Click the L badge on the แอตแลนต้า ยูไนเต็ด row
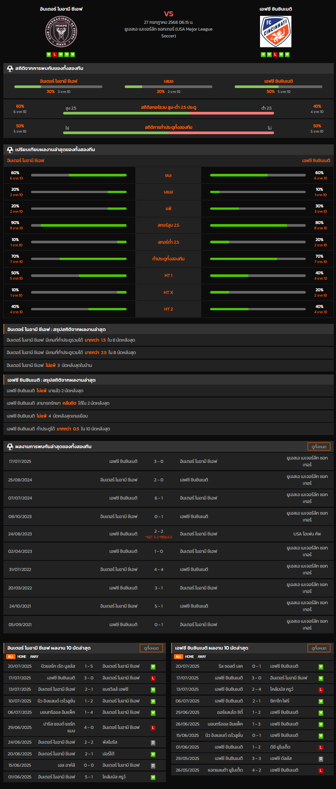Image resolution: width=336 pixels, height=789 pixels. (x=321, y=770)
